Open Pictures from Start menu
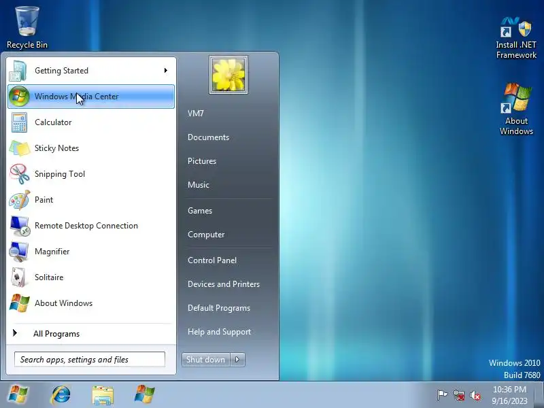This screenshot has width=544, height=408. [202, 161]
